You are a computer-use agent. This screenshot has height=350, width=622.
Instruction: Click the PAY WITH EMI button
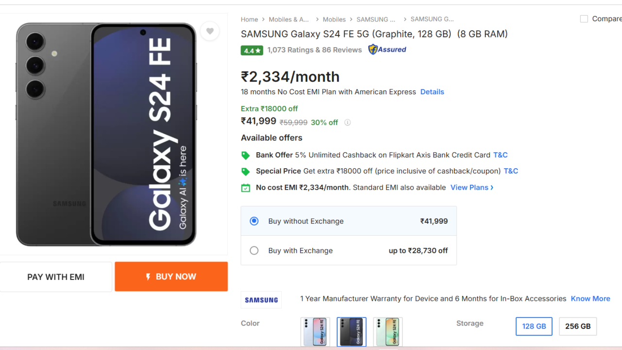(56, 277)
